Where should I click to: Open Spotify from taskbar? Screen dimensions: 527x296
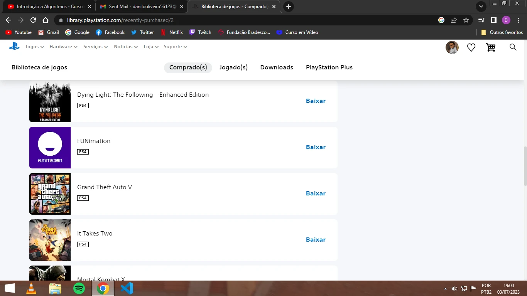(x=79, y=288)
